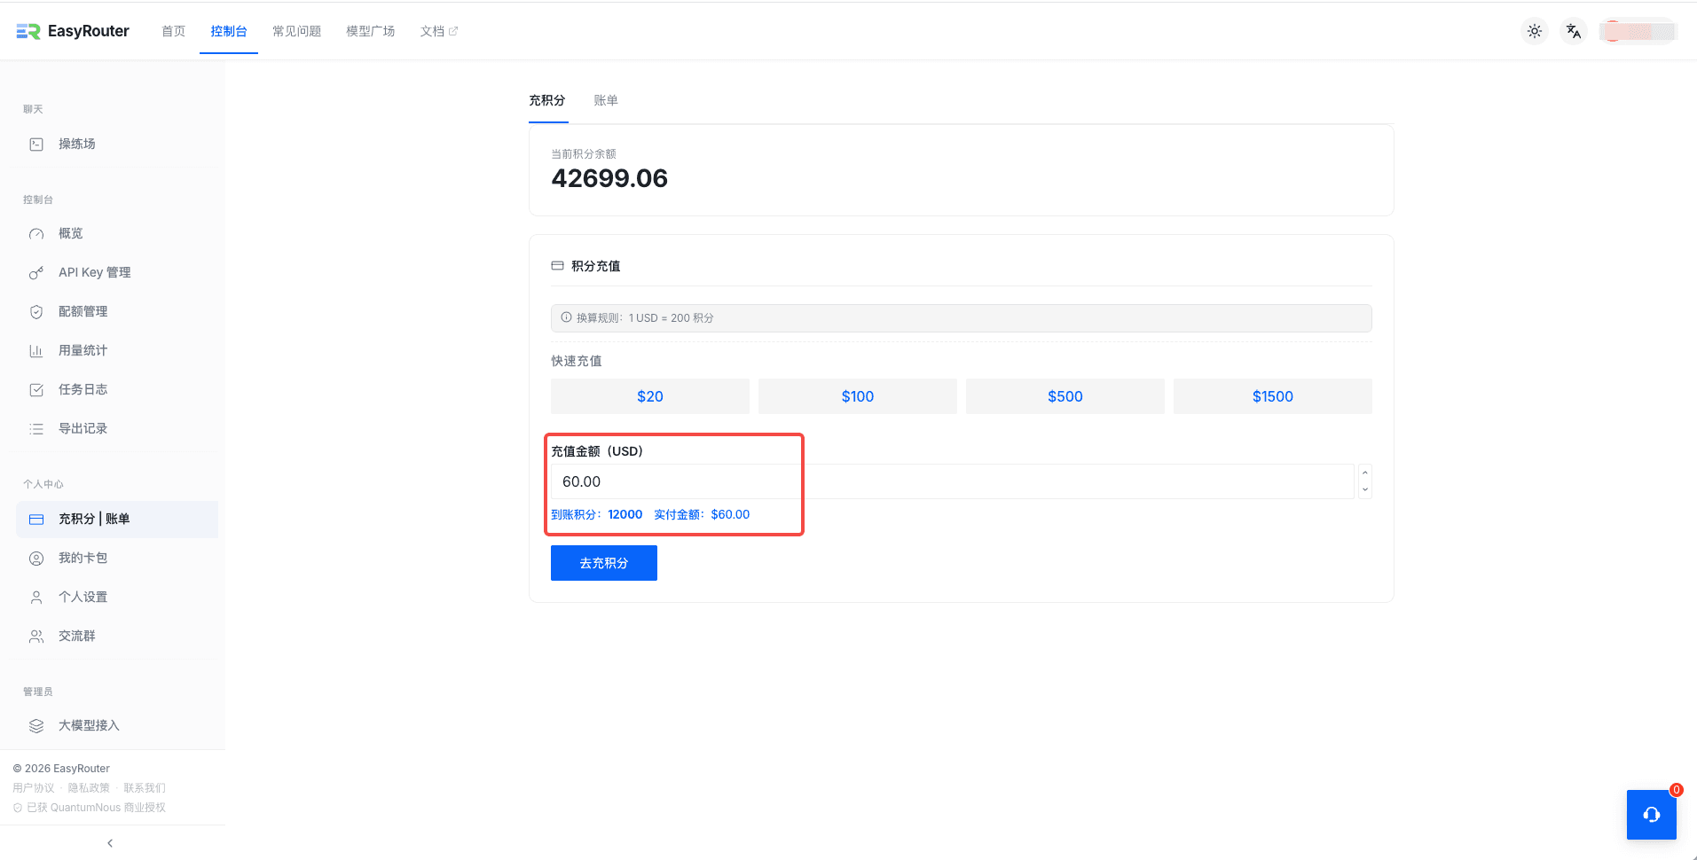This screenshot has width=1697, height=860.
Task: Click the 去充积分 button
Action: (x=604, y=563)
